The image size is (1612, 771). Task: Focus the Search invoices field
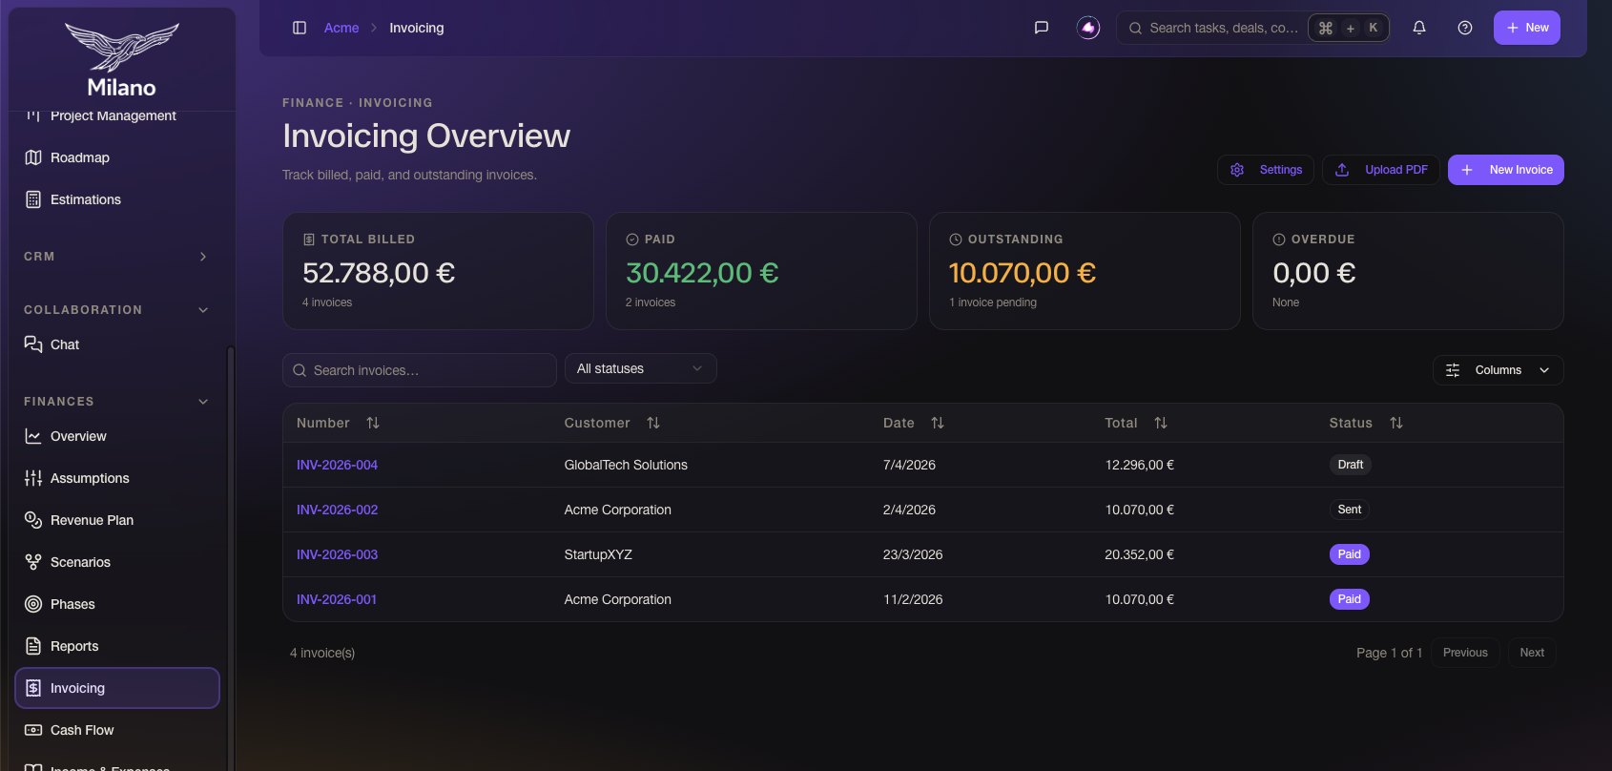point(420,370)
